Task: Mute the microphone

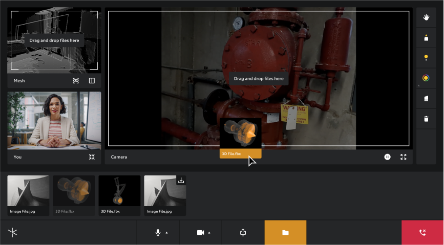Action: coord(158,233)
